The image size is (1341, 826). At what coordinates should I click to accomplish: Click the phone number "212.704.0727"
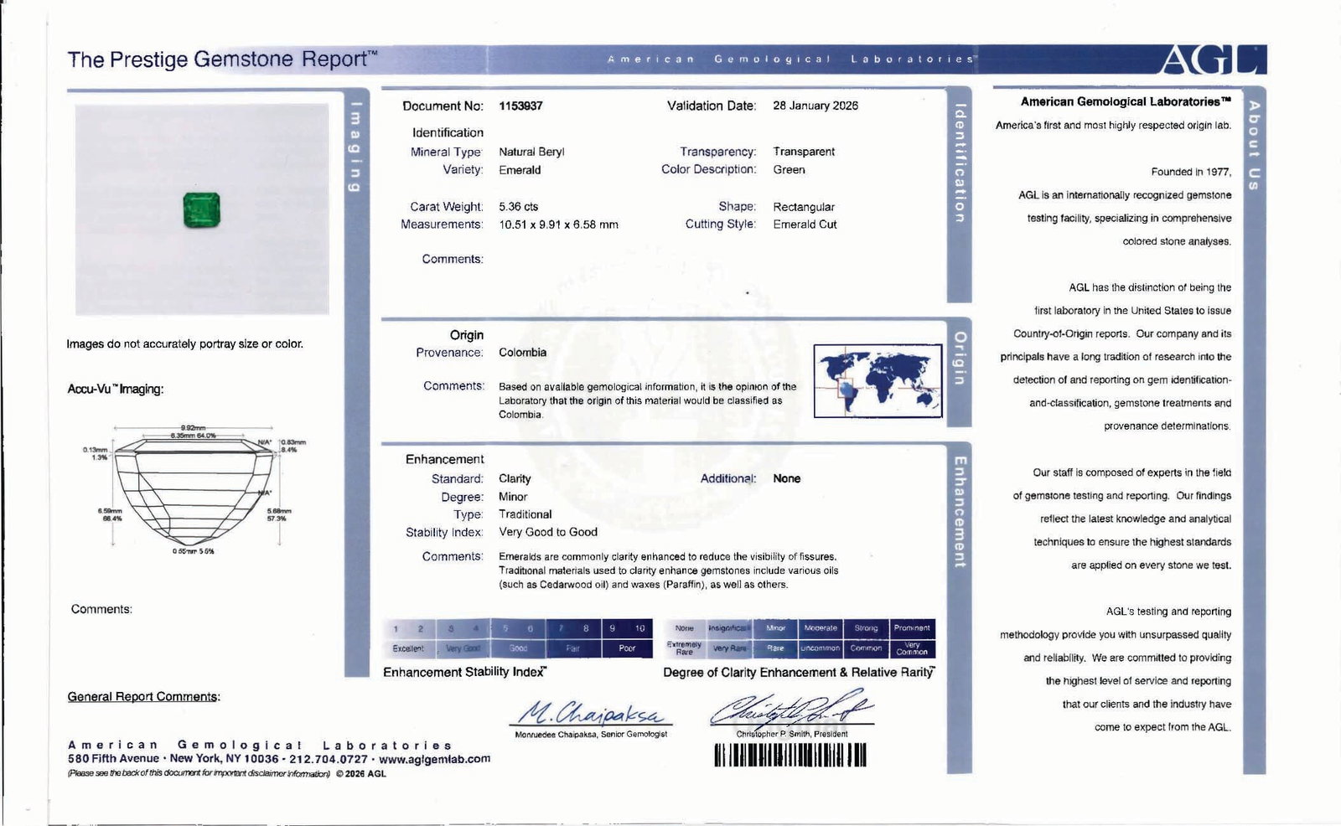point(329,759)
